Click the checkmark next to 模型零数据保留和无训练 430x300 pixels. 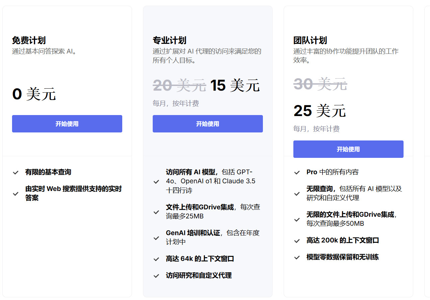pos(297,258)
